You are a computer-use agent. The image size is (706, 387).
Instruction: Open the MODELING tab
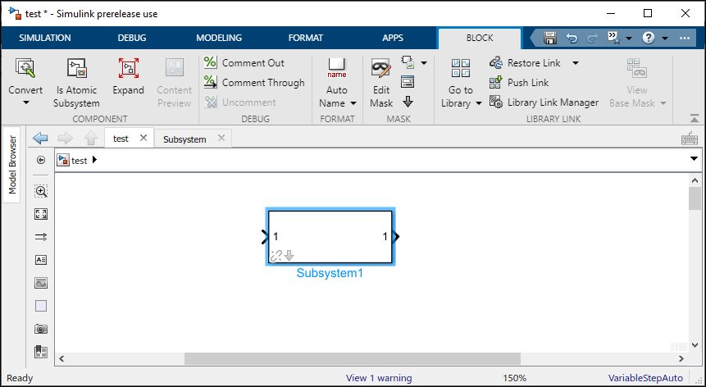point(219,38)
